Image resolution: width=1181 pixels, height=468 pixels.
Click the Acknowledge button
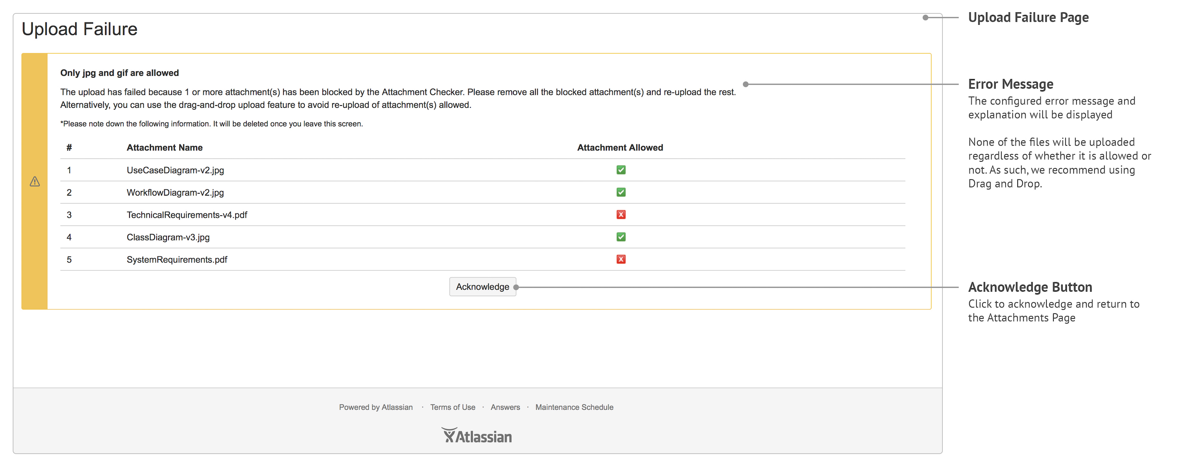482,287
